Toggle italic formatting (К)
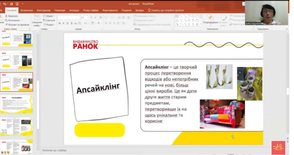This screenshot has width=294, height=155. click(x=63, y=23)
